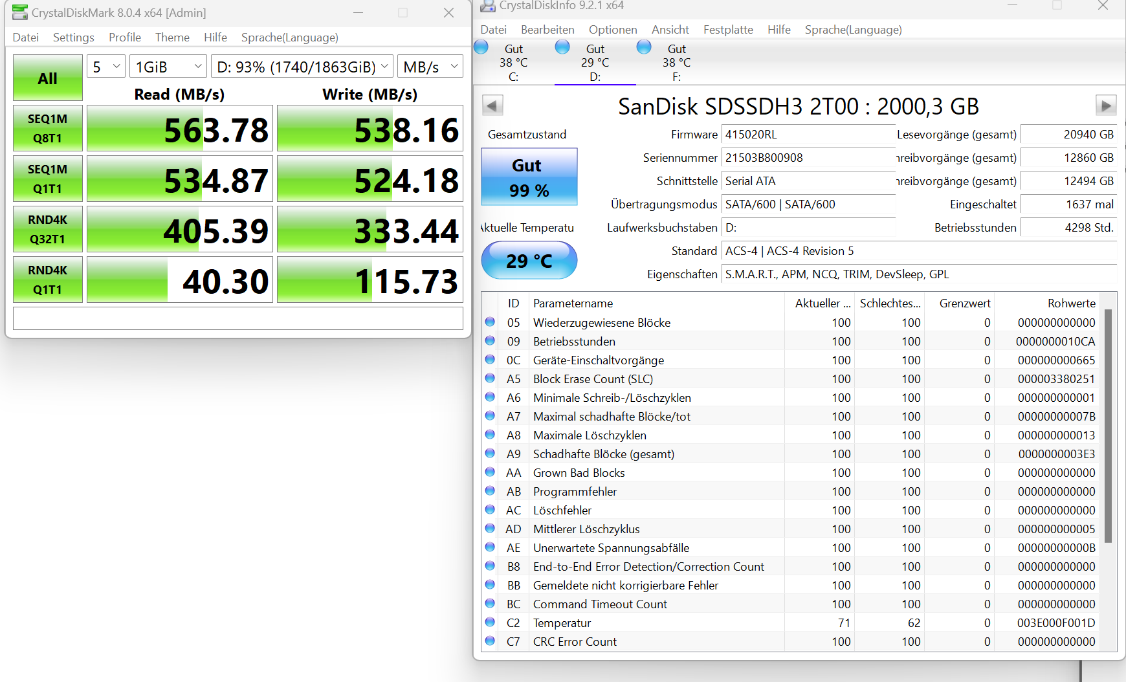This screenshot has width=1126, height=682.
Task: Start the RND4K Q1T1 test
Action: point(48,280)
